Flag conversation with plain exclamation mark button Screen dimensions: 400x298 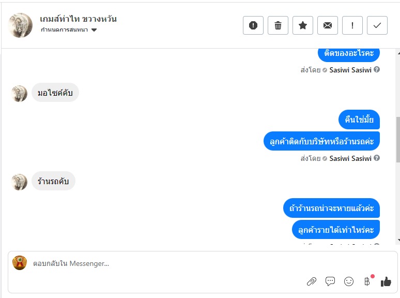352,25
